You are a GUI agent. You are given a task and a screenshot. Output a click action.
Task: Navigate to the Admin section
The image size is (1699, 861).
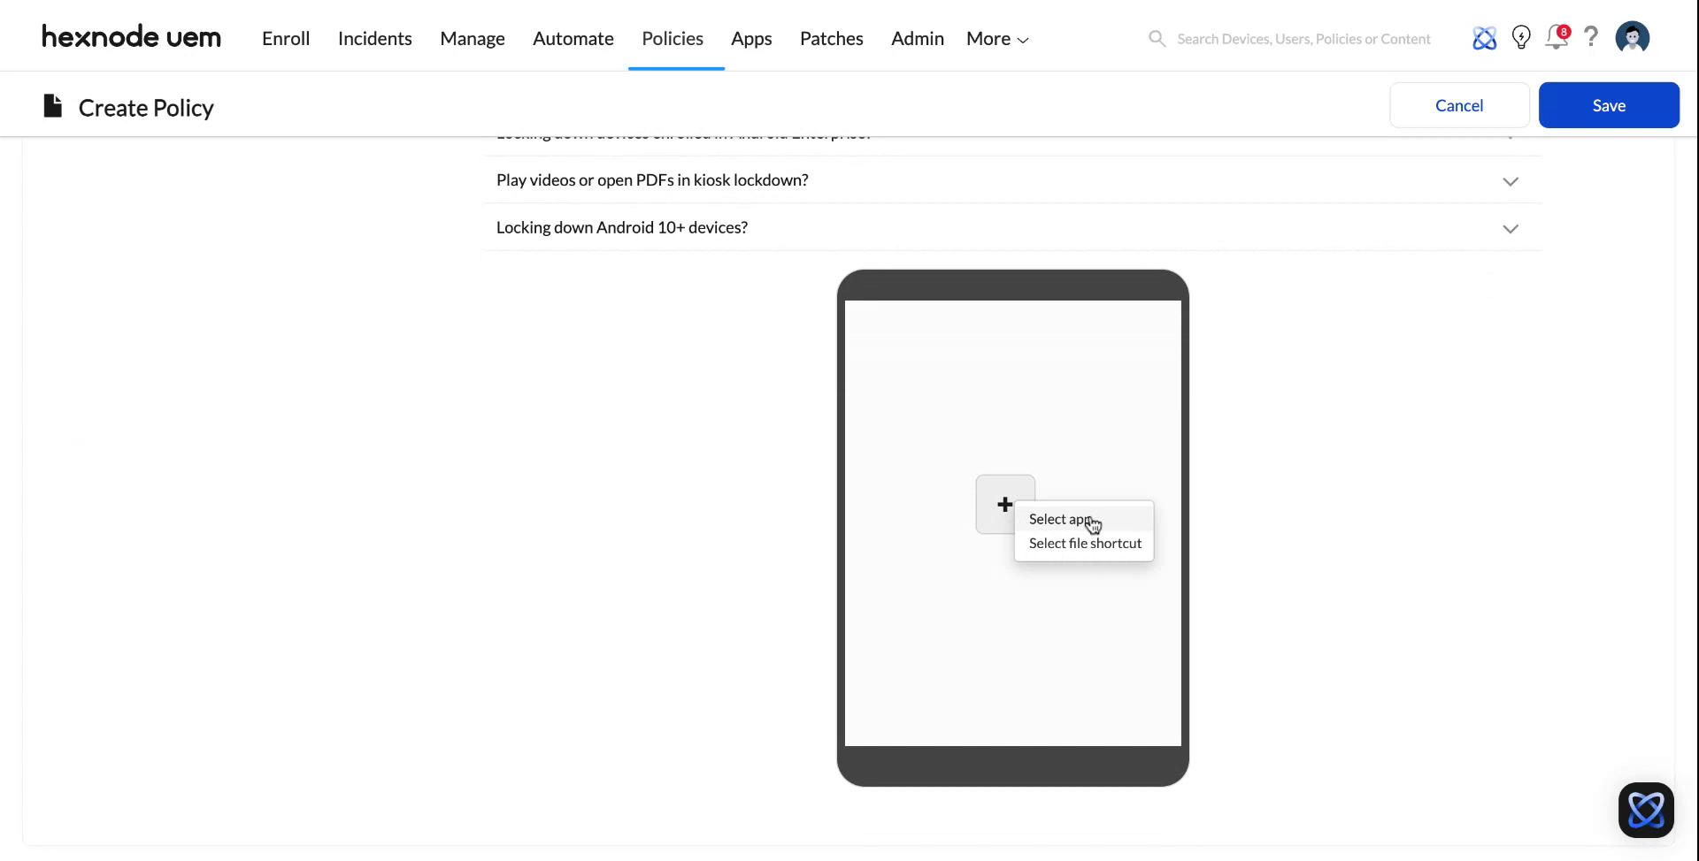point(917,39)
